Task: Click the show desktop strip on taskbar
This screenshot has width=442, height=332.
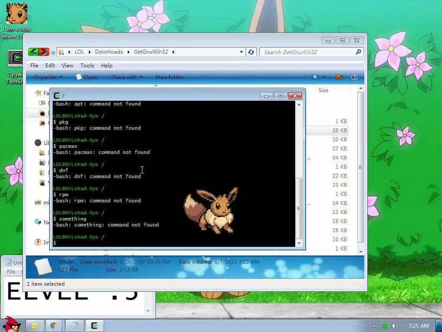Action: coord(439,326)
